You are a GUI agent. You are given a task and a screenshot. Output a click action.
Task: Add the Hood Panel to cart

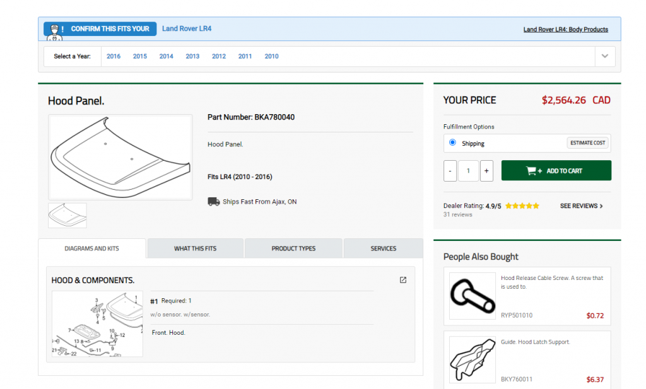tap(556, 170)
